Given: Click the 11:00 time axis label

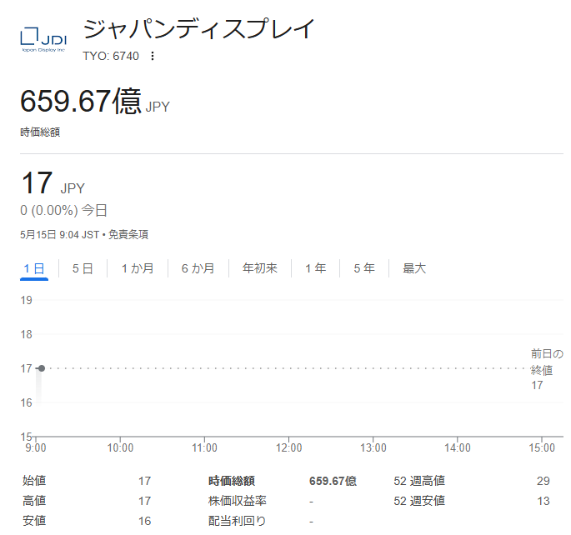Looking at the screenshot, I should (205, 447).
